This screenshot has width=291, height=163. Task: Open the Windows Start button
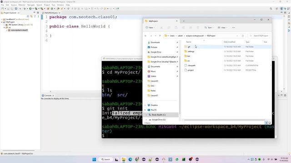click(x=94, y=159)
